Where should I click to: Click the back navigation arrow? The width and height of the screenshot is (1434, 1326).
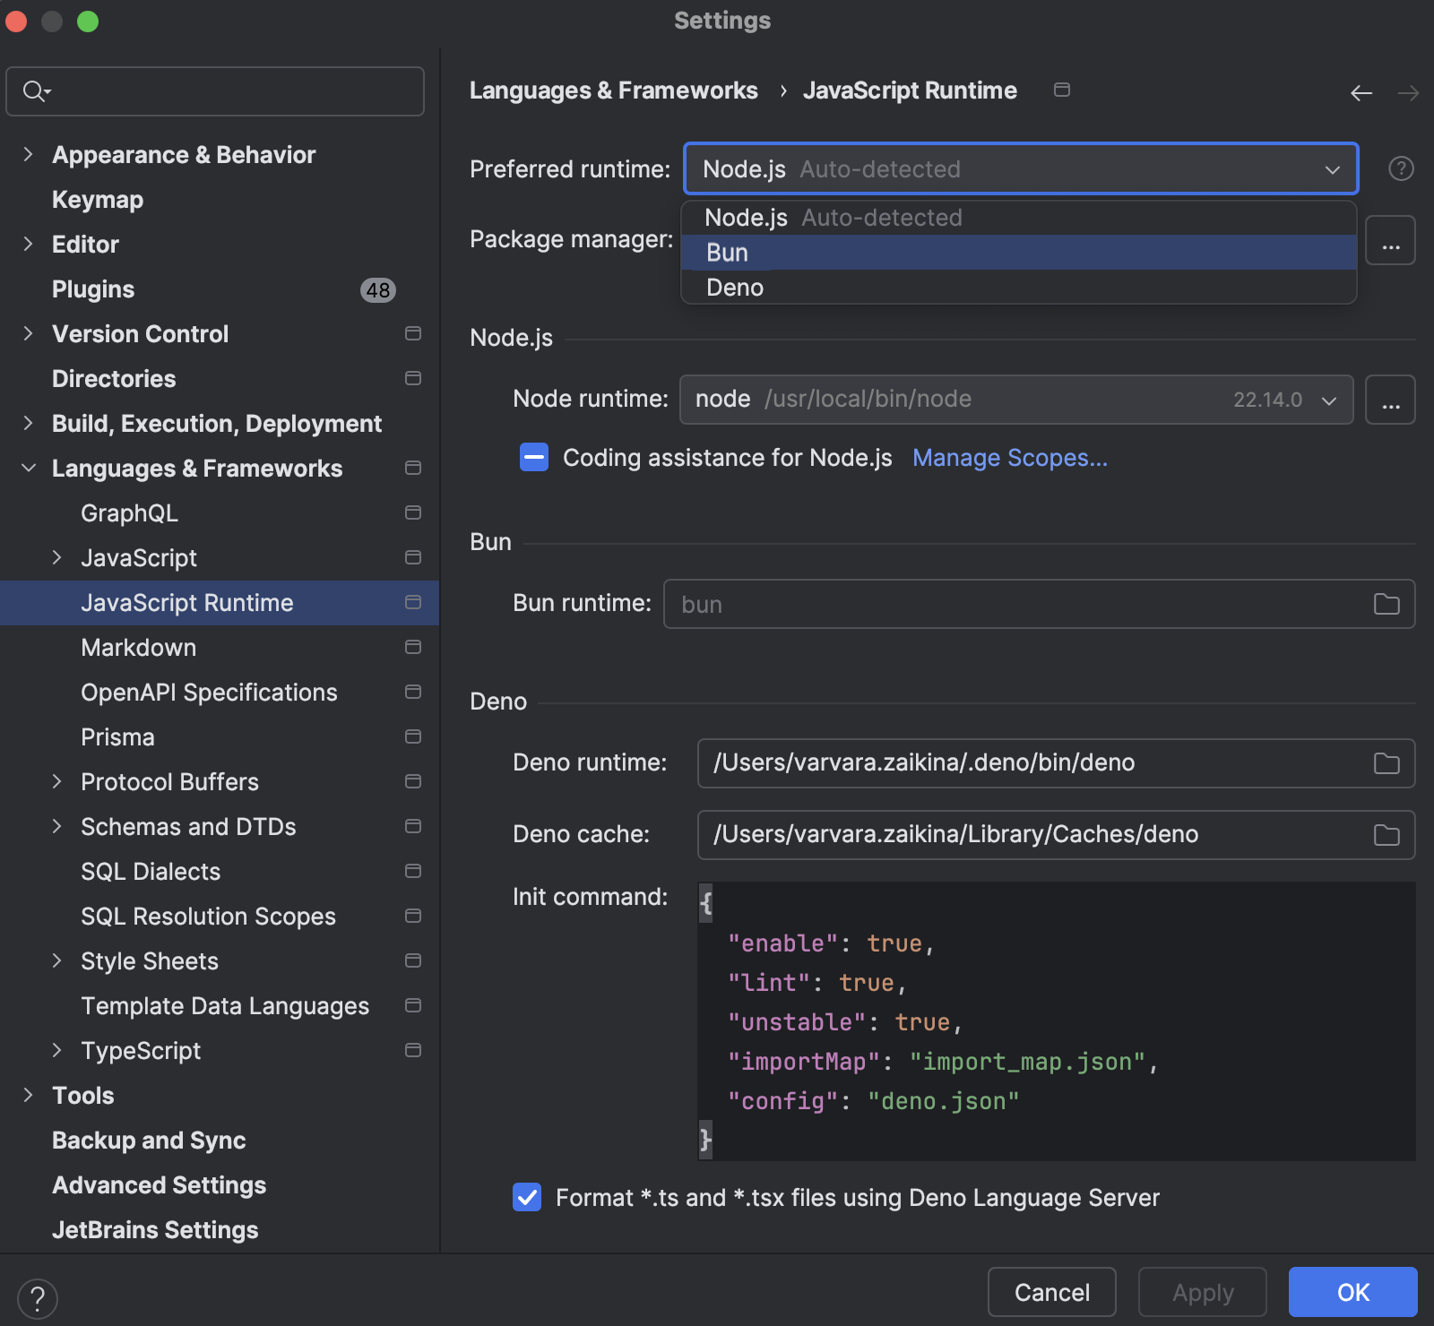click(1361, 92)
